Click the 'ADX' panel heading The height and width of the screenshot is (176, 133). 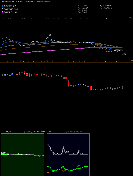coord(51,132)
